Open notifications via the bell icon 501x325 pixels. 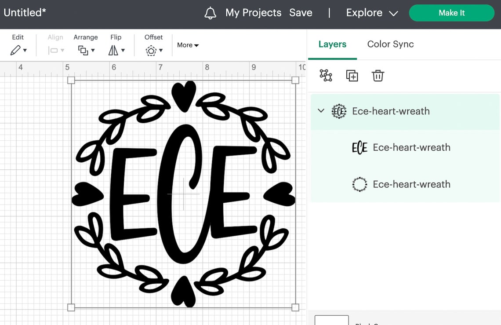point(210,13)
